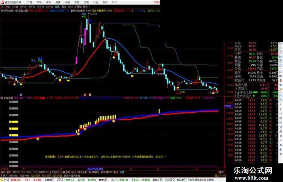Select the 窗口 tab at bottom
The height and width of the screenshot is (182, 283).
pos(9,172)
